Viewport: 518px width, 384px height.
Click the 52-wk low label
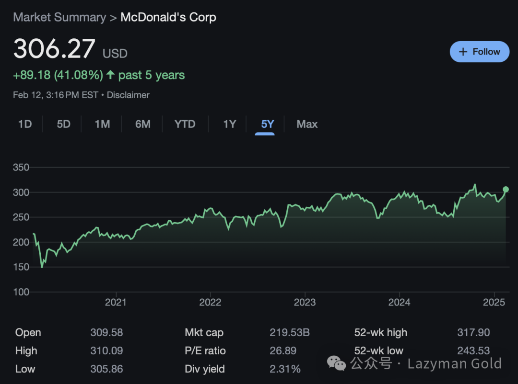[378, 350]
